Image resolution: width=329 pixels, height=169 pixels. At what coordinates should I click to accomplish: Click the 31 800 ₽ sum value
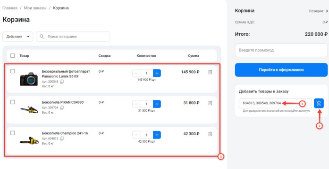[191, 103]
